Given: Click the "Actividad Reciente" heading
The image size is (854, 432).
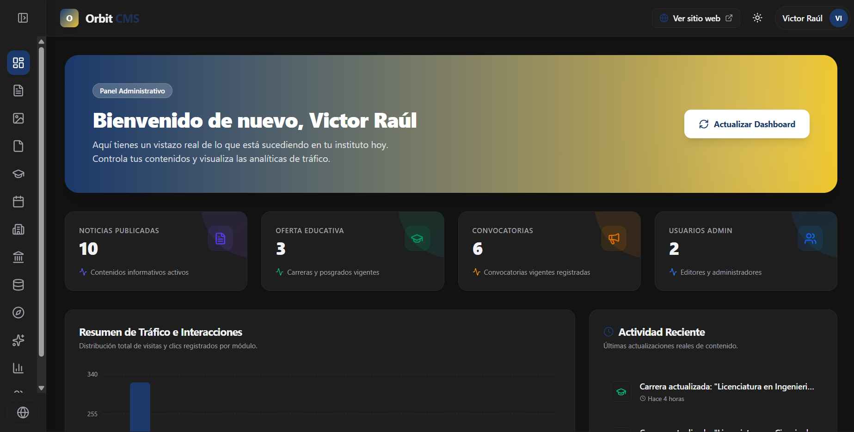Looking at the screenshot, I should pyautogui.click(x=661, y=332).
